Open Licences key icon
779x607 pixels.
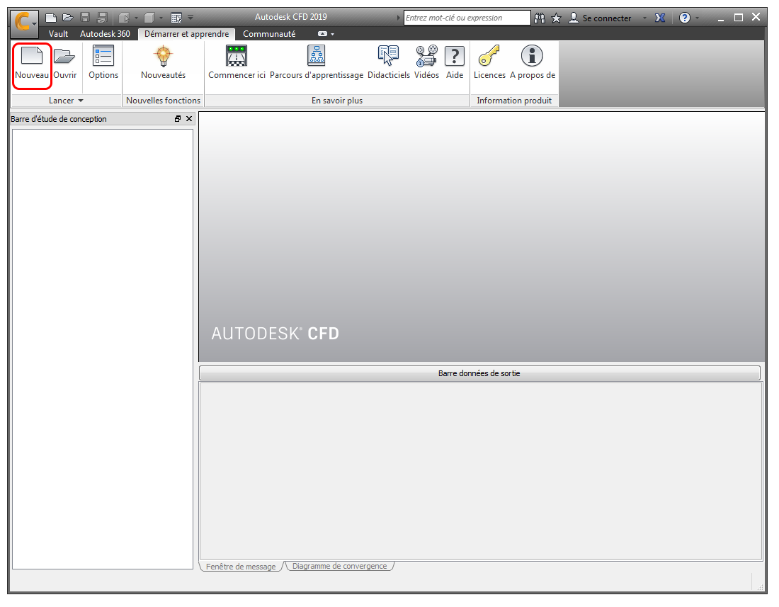coord(489,63)
